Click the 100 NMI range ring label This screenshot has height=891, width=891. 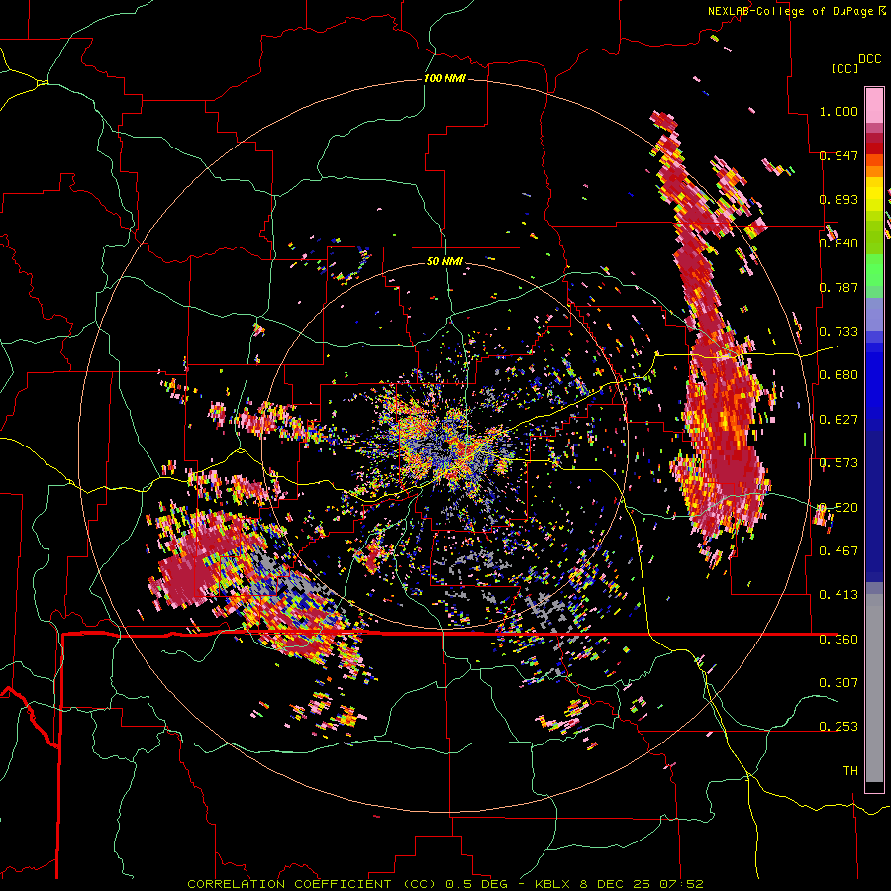click(445, 78)
